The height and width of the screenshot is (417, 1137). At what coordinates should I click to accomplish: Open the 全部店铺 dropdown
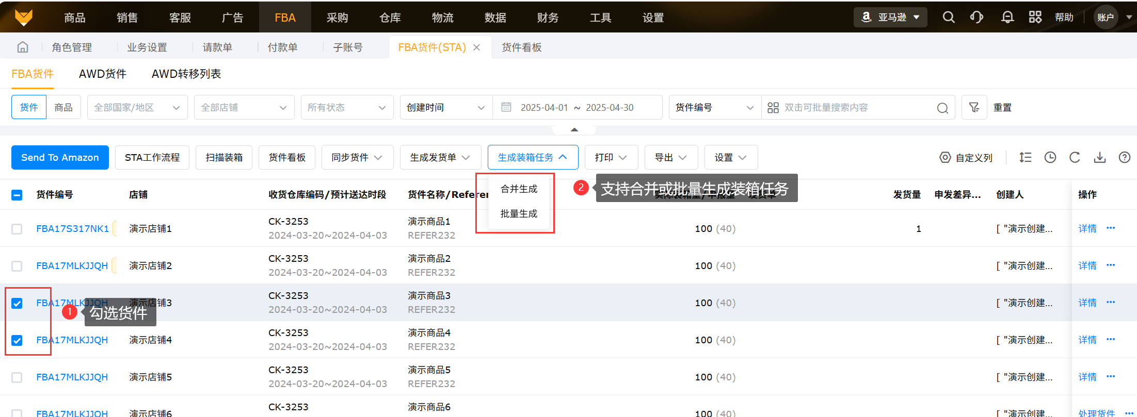tap(244, 107)
